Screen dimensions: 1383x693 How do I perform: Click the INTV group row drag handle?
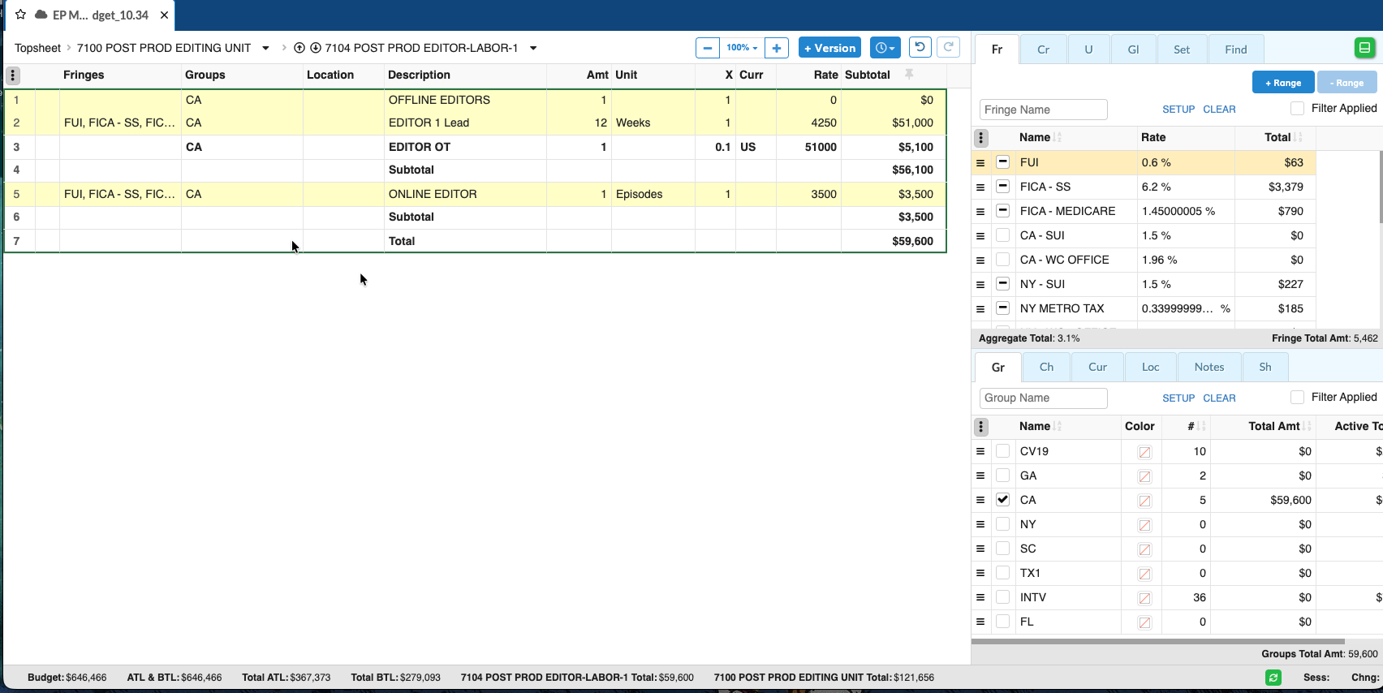coord(980,597)
